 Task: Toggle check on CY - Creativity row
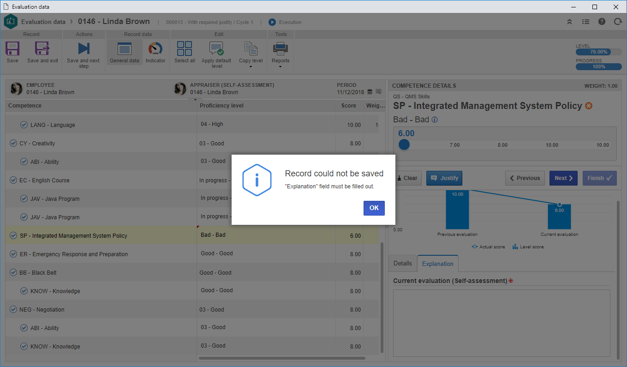(x=13, y=143)
